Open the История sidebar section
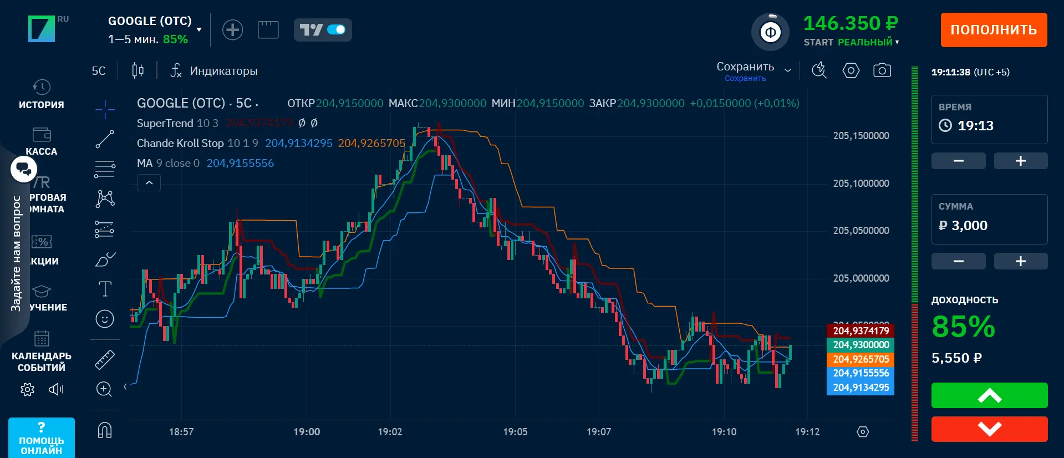The image size is (1064, 458). pyautogui.click(x=42, y=94)
